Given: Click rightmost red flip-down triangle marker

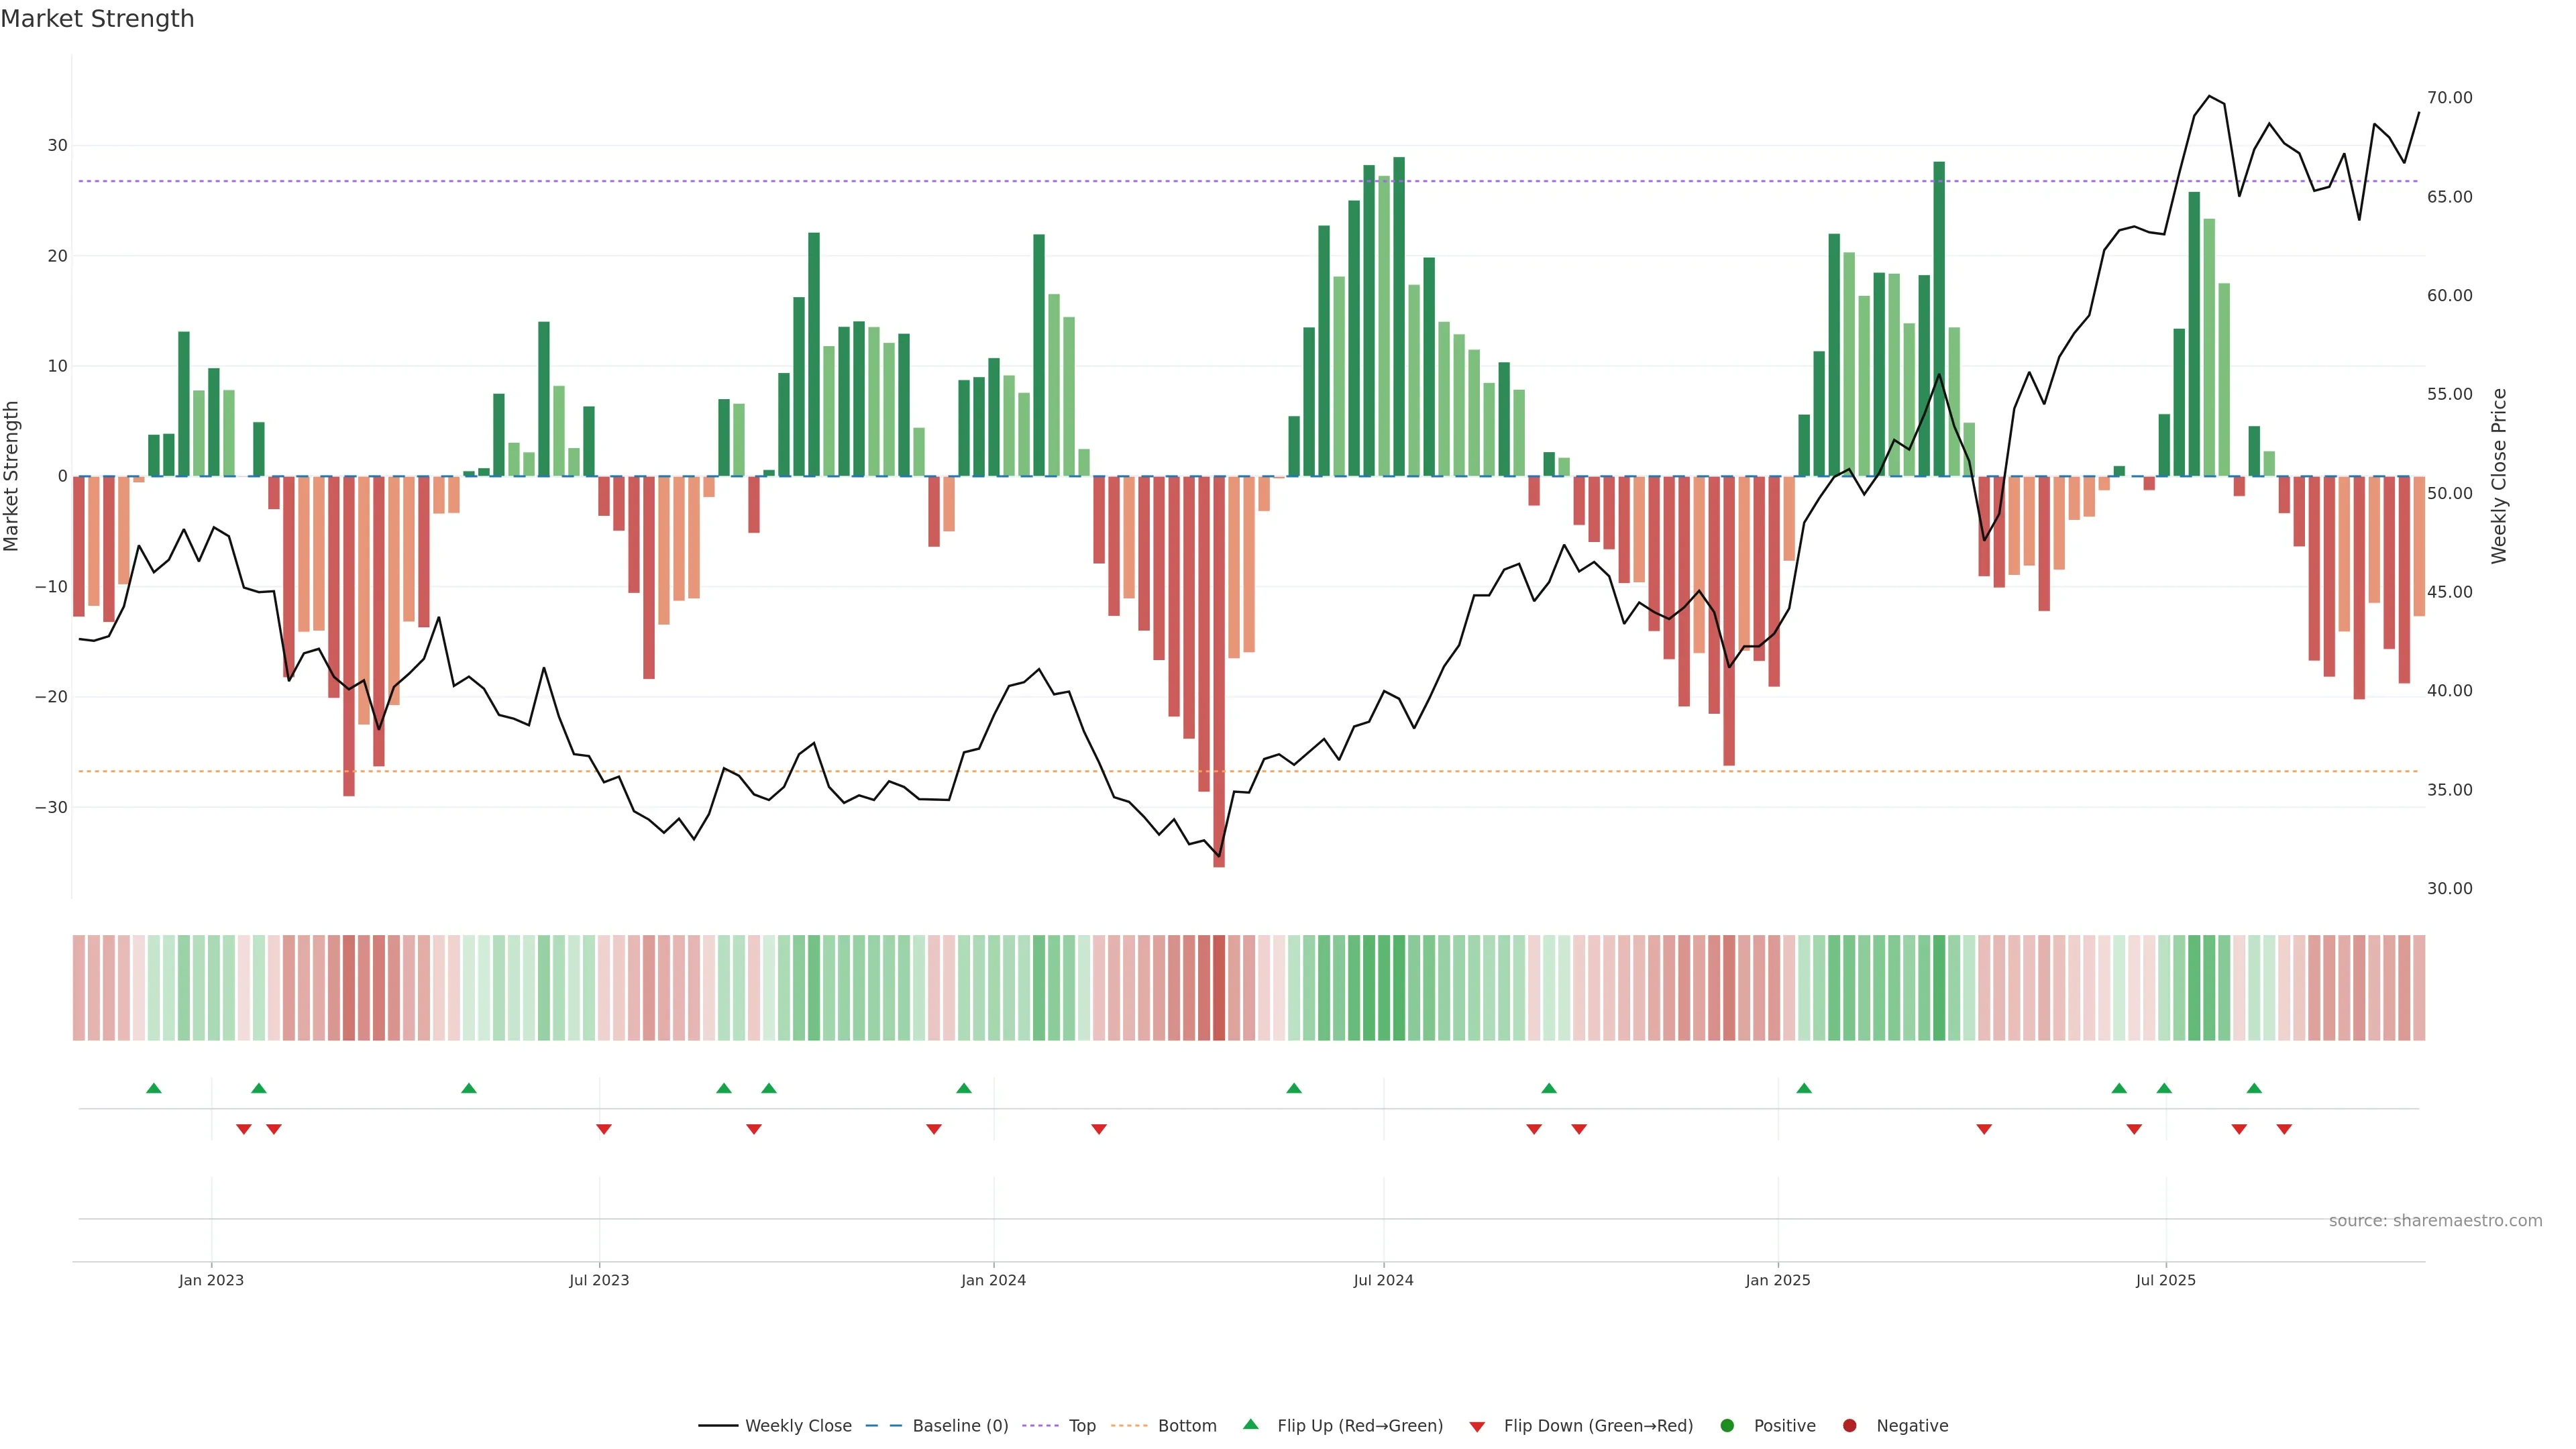Looking at the screenshot, I should [2284, 1129].
